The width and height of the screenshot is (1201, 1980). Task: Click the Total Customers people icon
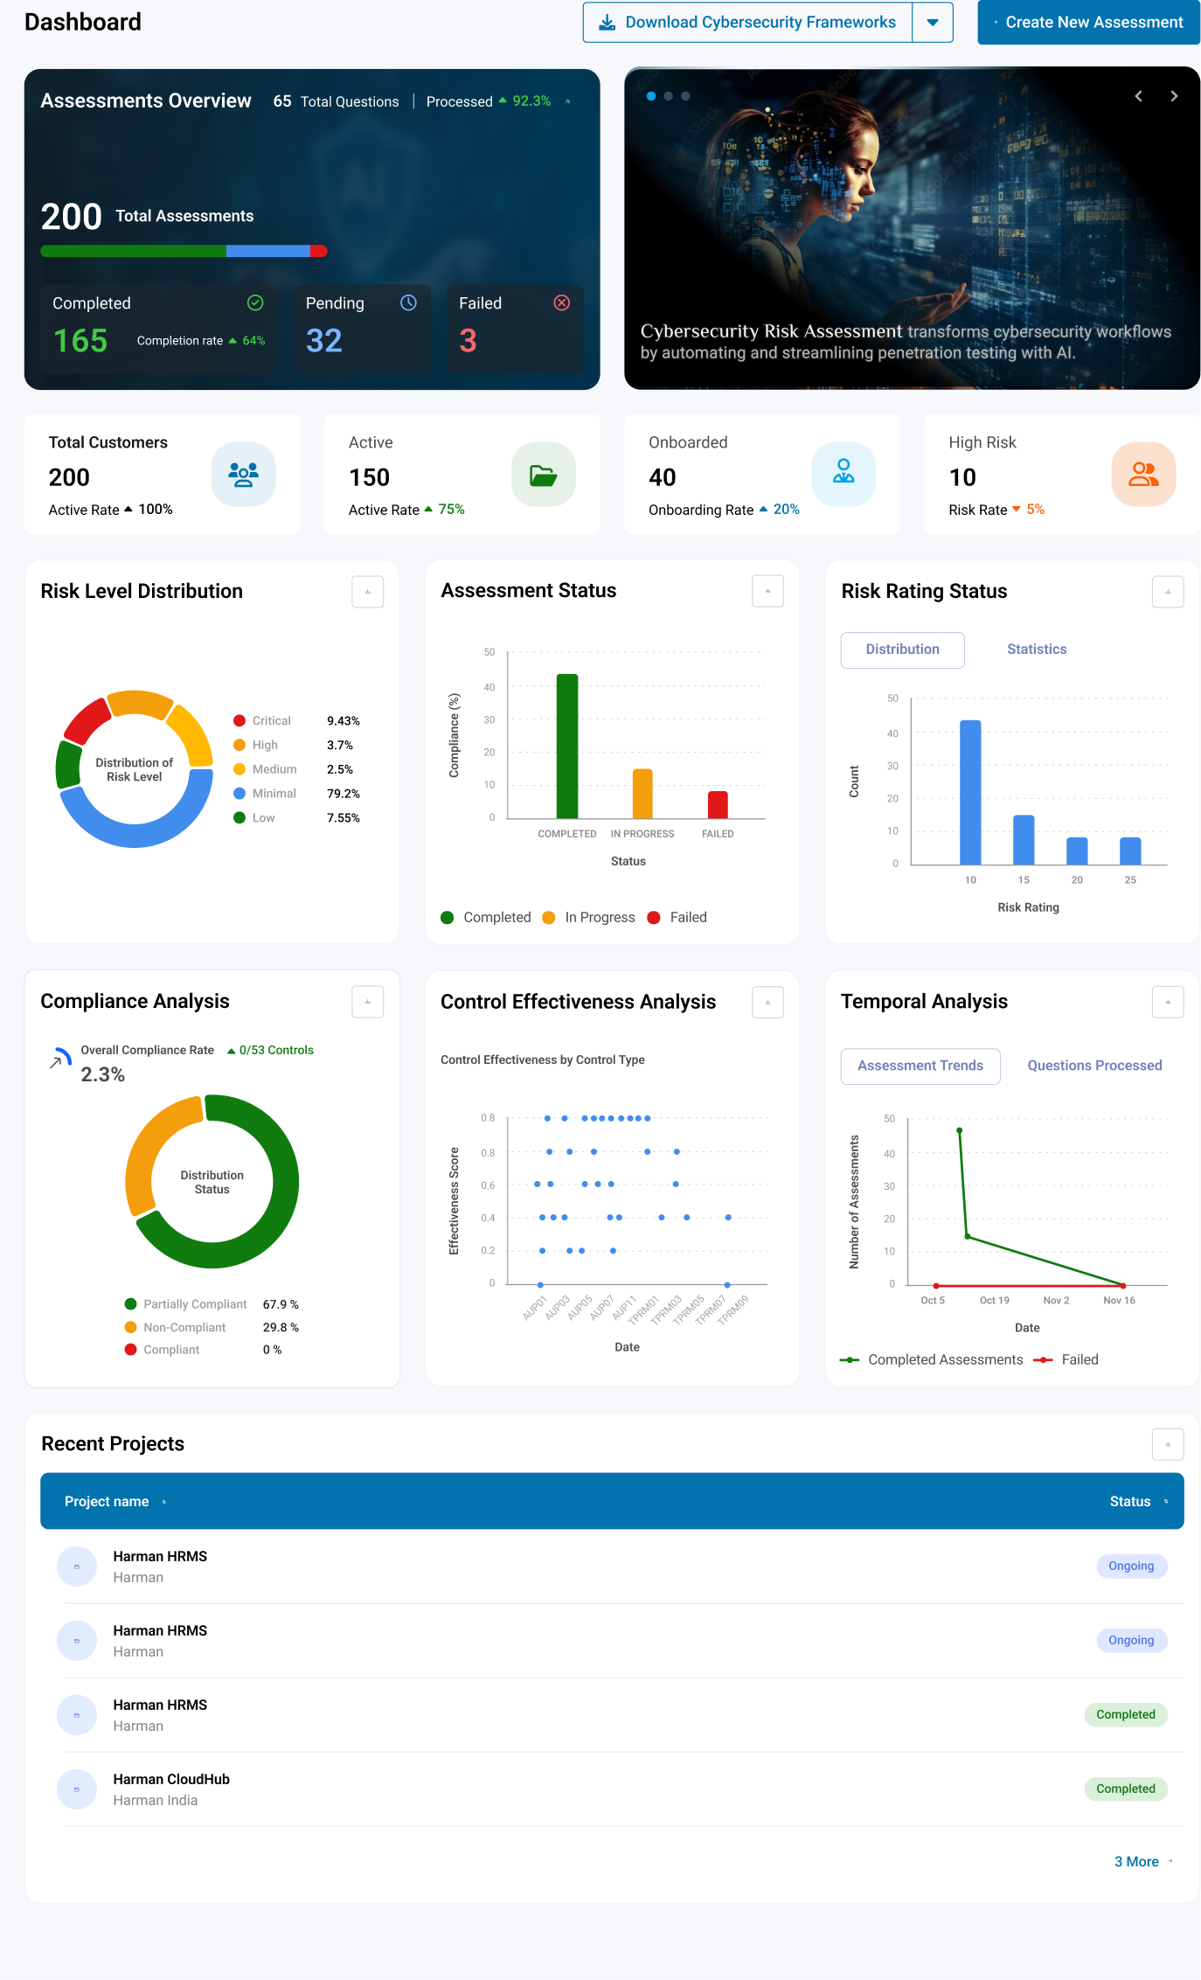[243, 475]
